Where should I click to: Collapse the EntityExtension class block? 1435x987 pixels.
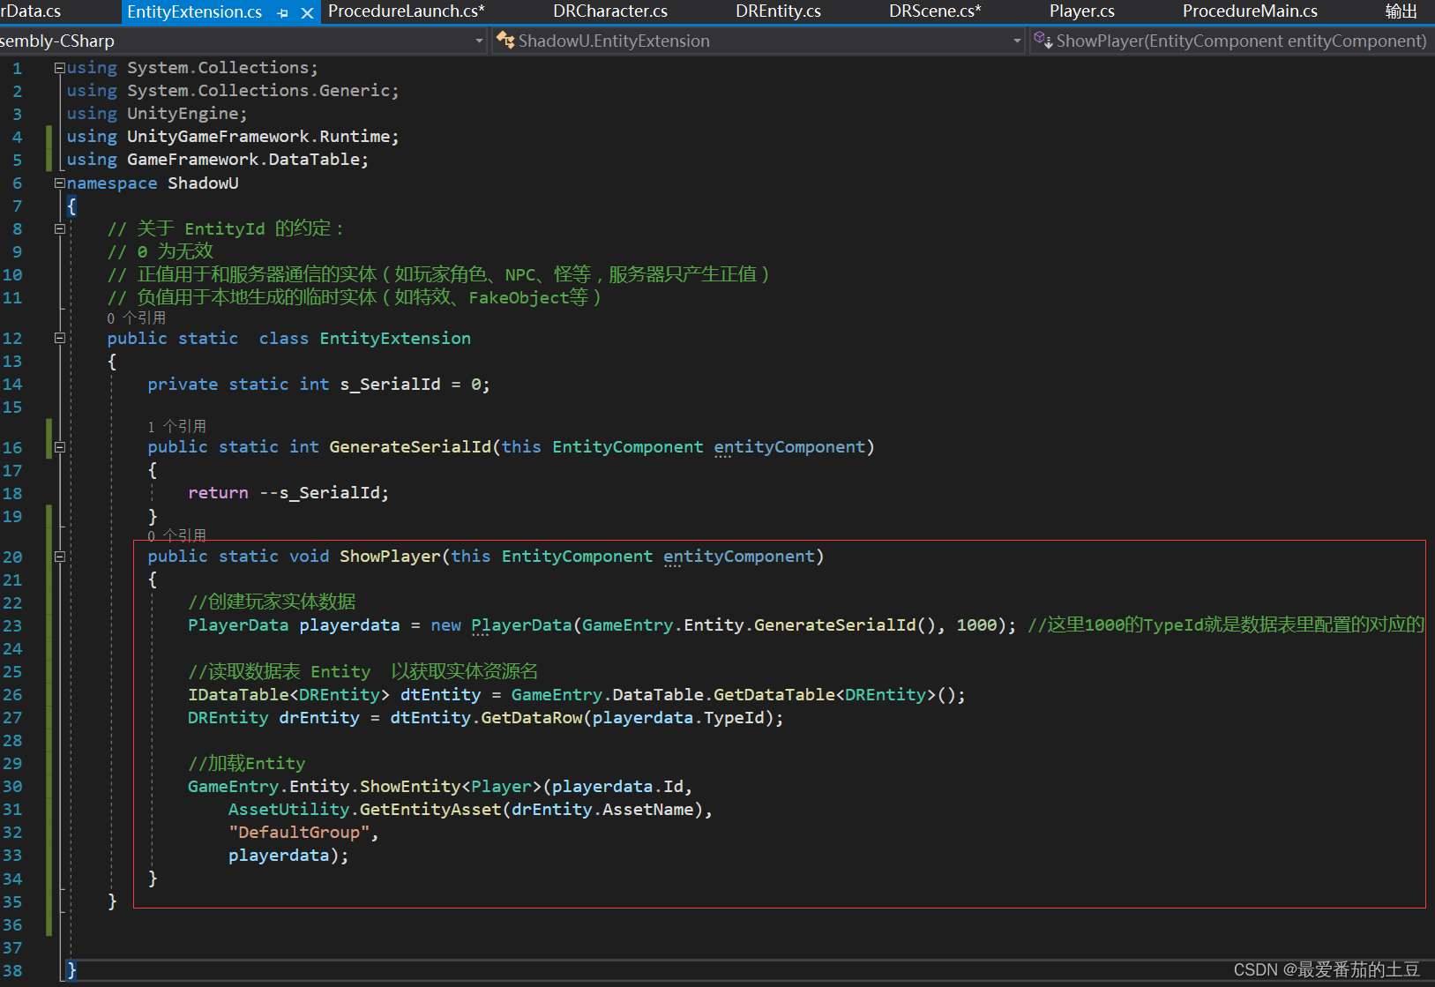coord(59,339)
